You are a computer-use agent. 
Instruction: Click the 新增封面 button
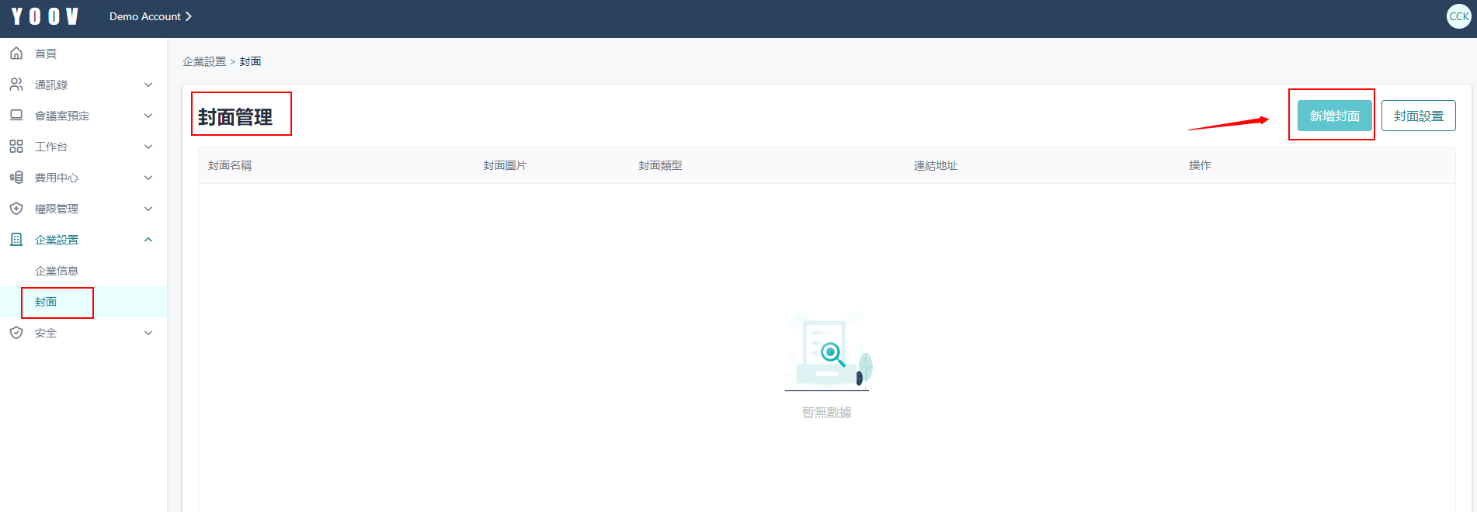coord(1334,116)
